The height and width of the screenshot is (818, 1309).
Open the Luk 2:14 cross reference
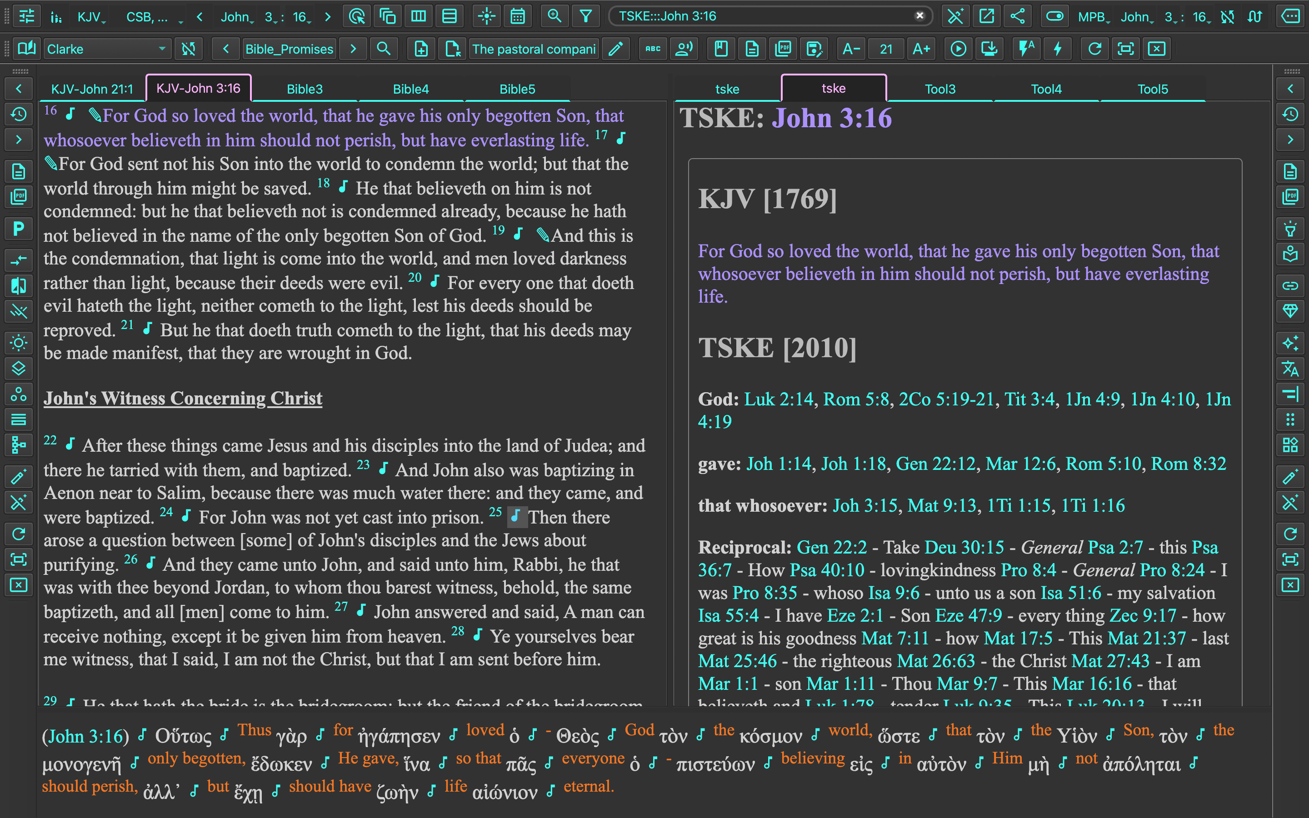pos(779,399)
